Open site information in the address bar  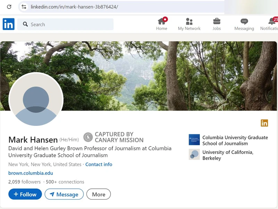(x=23, y=6)
